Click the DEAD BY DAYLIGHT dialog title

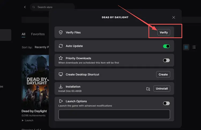pyautogui.click(x=115, y=17)
